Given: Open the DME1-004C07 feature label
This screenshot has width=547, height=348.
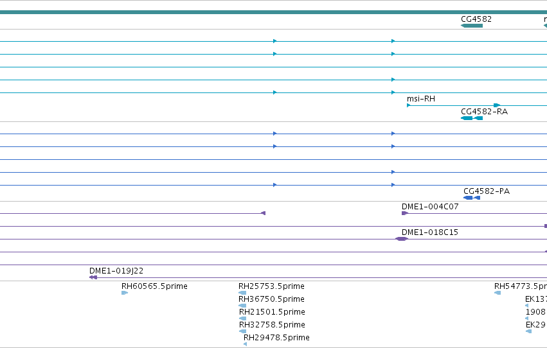Looking at the screenshot, I should 430,207.
